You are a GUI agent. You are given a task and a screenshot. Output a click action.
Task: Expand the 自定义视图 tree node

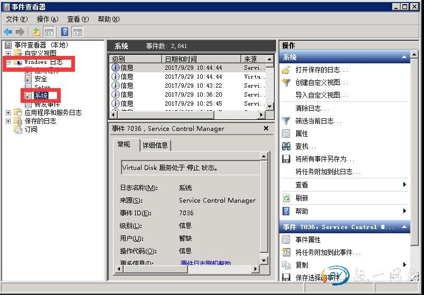(8, 53)
